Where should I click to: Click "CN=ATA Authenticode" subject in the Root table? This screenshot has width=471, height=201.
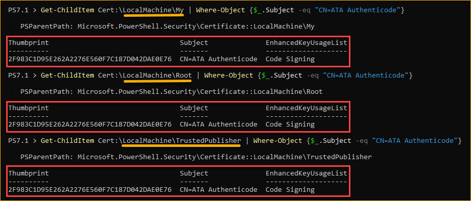219,124
